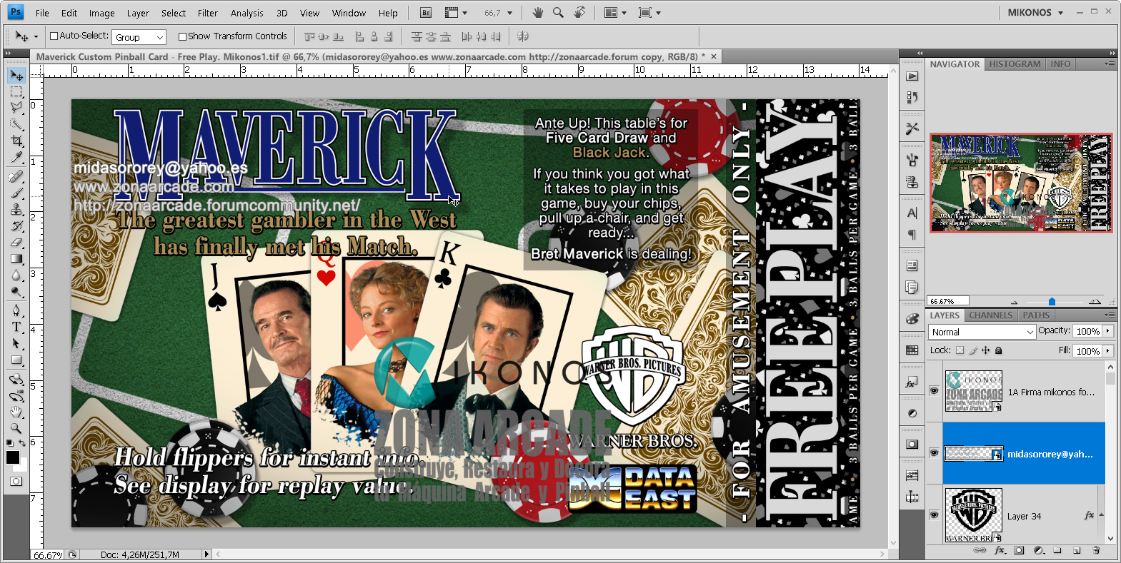Screen dimensions: 1121x563
Task: Select the History Brush tool
Action: tap(16, 225)
